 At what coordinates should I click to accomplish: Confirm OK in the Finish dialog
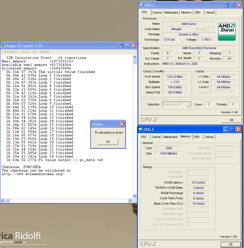coord(108,142)
